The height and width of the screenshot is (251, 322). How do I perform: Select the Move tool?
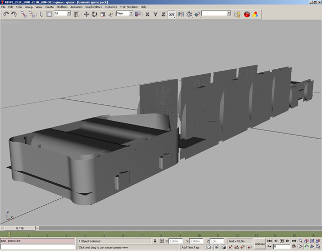[x=86, y=14]
